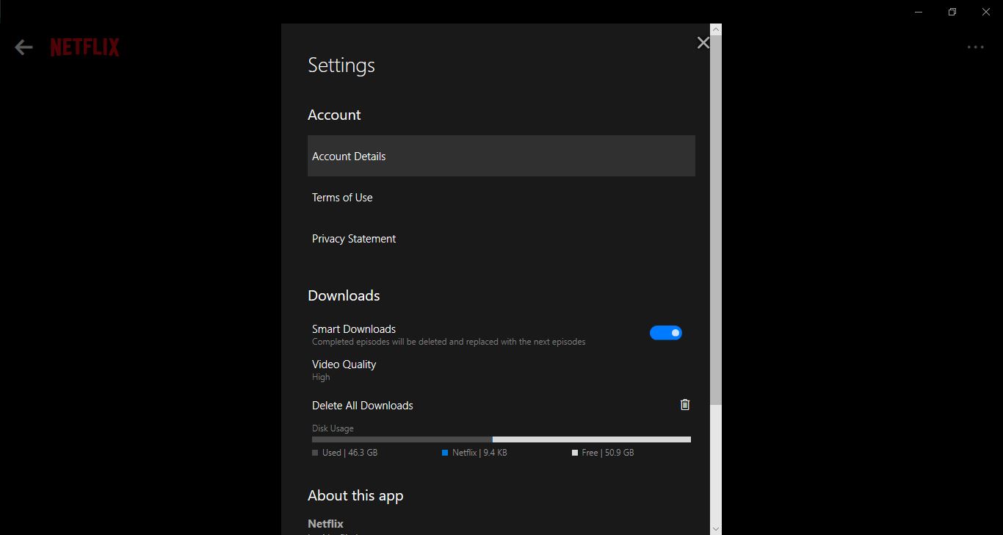Click the 'Settings' heading
Screen dimensions: 1003x535
point(341,65)
